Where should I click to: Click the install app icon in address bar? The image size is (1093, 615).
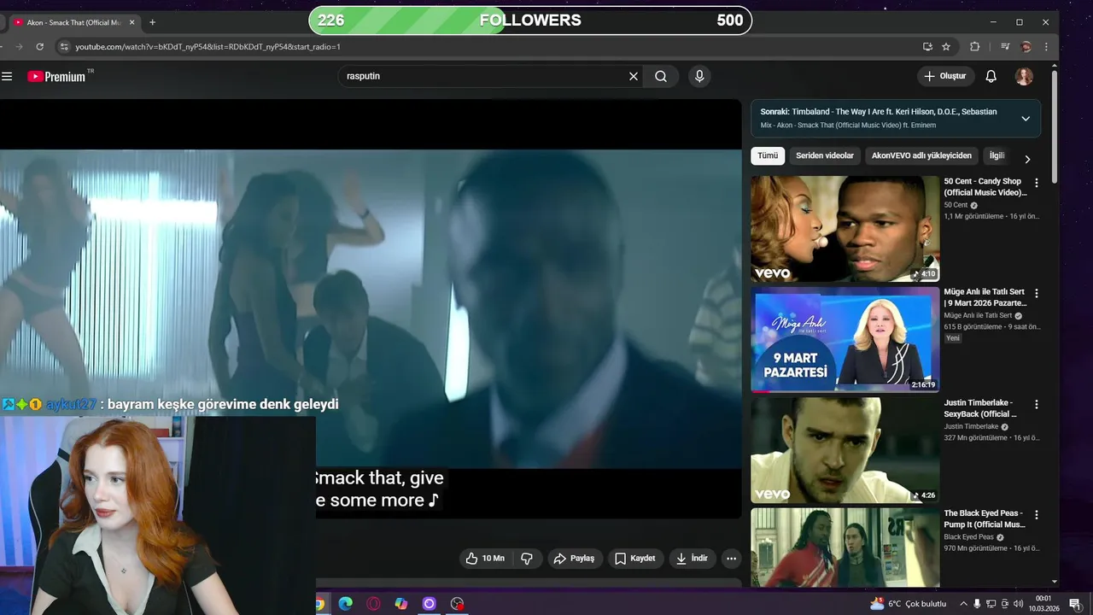click(x=927, y=47)
